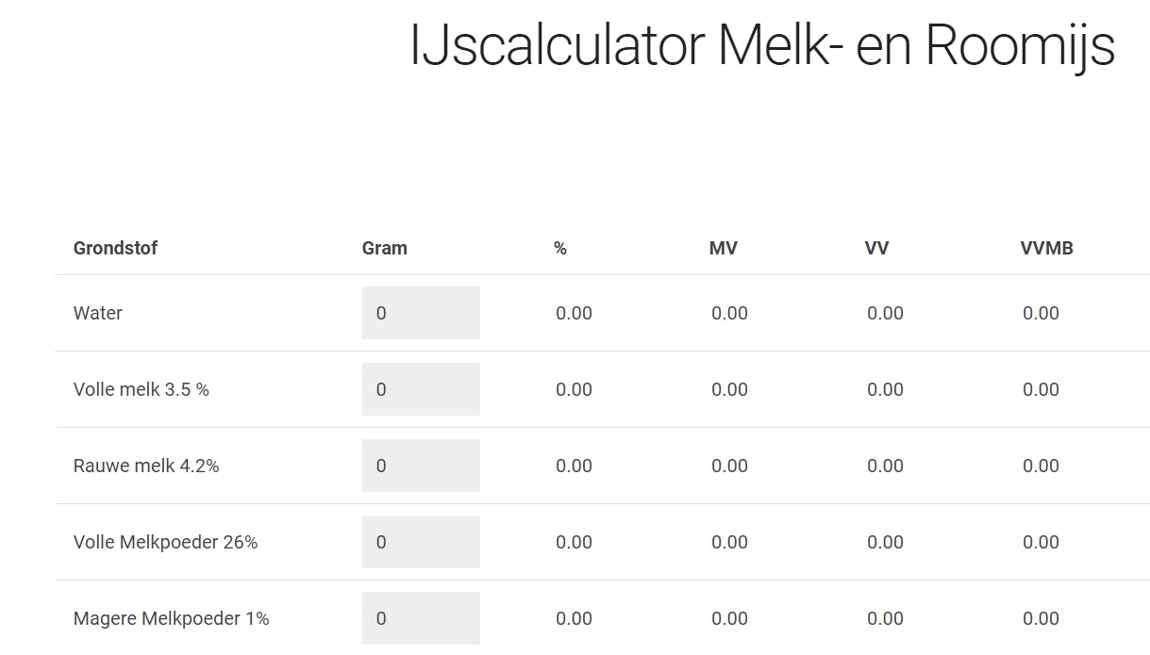
Task: Click the Volle Melkpoeder VVMB value
Action: point(1041,542)
